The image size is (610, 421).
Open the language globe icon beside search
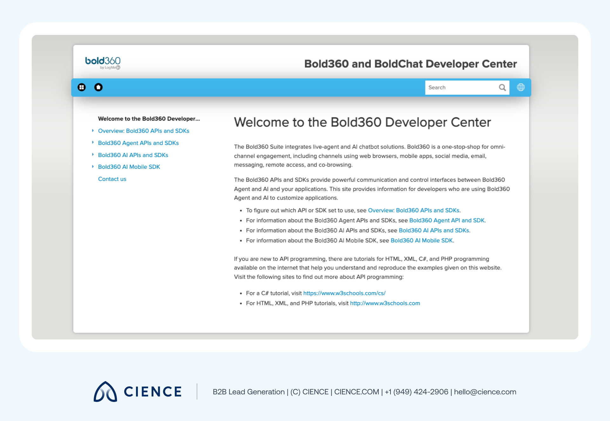pos(521,87)
